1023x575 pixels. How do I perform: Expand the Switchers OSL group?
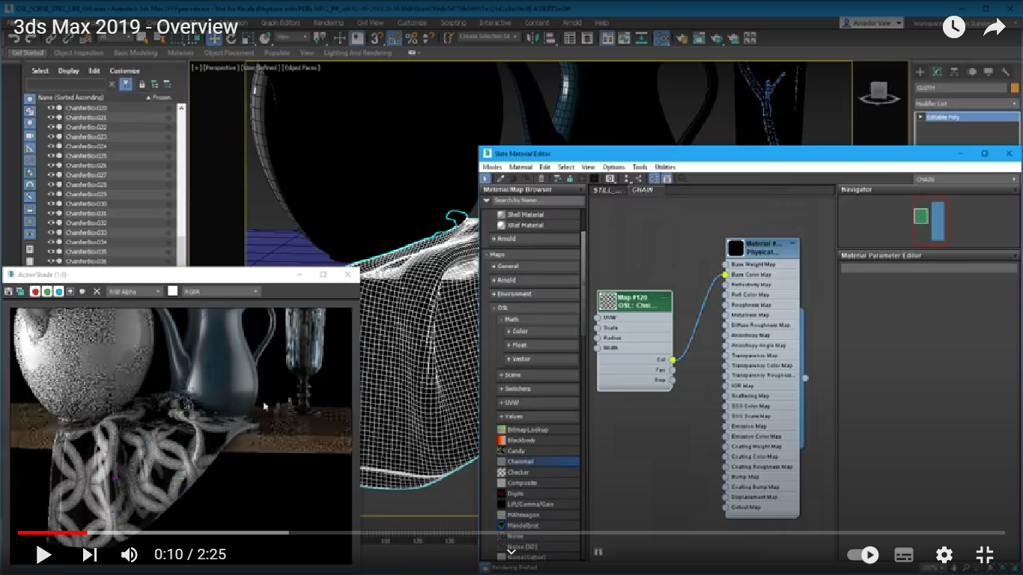point(538,389)
